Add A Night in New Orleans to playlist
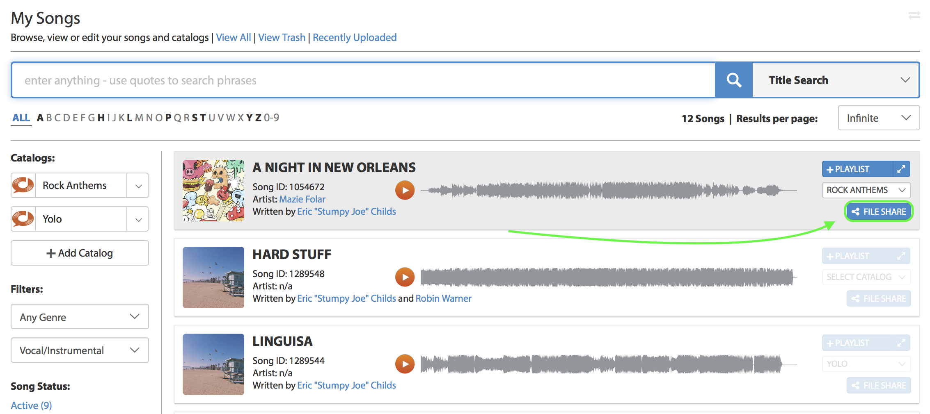 (x=857, y=169)
